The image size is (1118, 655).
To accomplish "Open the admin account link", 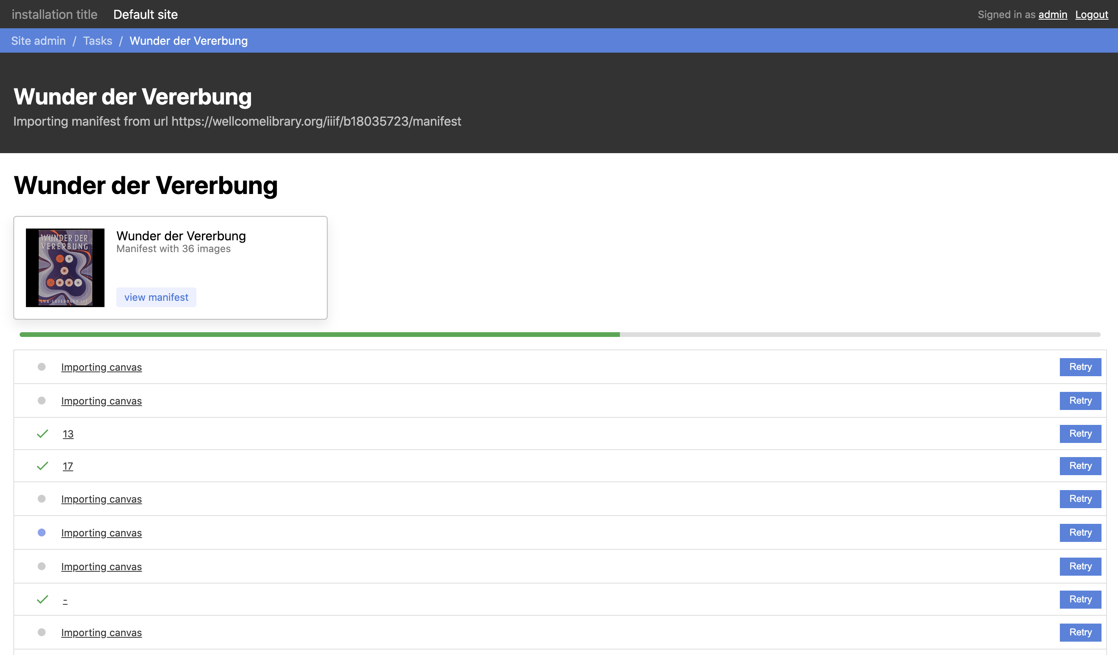I will click(x=1052, y=14).
